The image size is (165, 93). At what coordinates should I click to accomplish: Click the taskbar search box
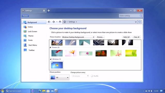tap(18, 91)
